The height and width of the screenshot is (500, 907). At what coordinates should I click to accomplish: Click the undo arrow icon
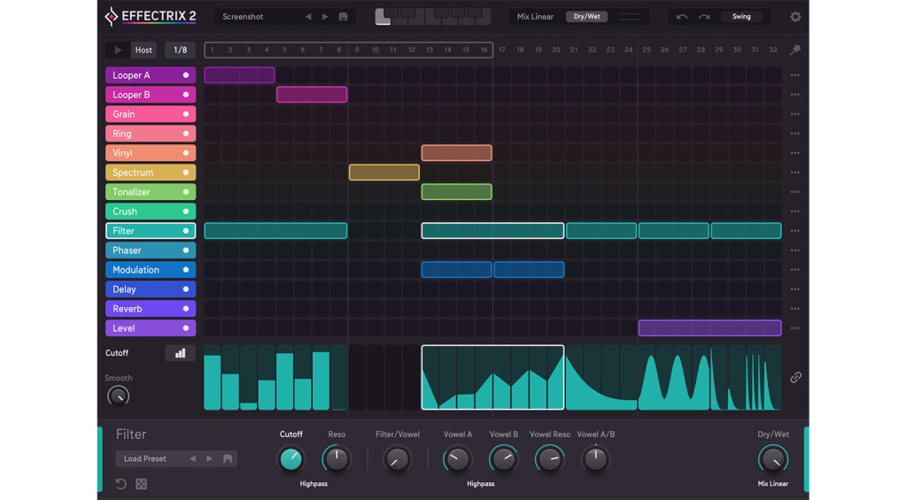tap(682, 17)
